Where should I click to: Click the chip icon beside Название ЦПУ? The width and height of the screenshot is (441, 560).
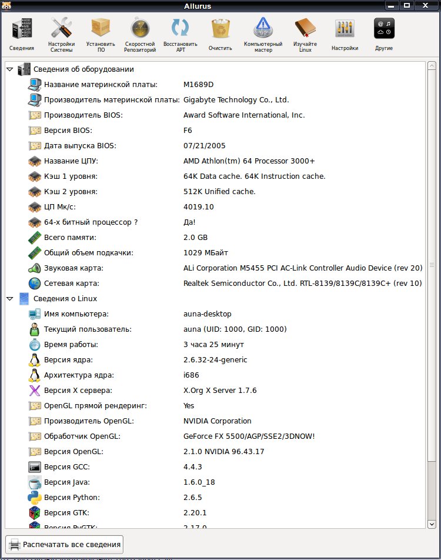coord(35,161)
